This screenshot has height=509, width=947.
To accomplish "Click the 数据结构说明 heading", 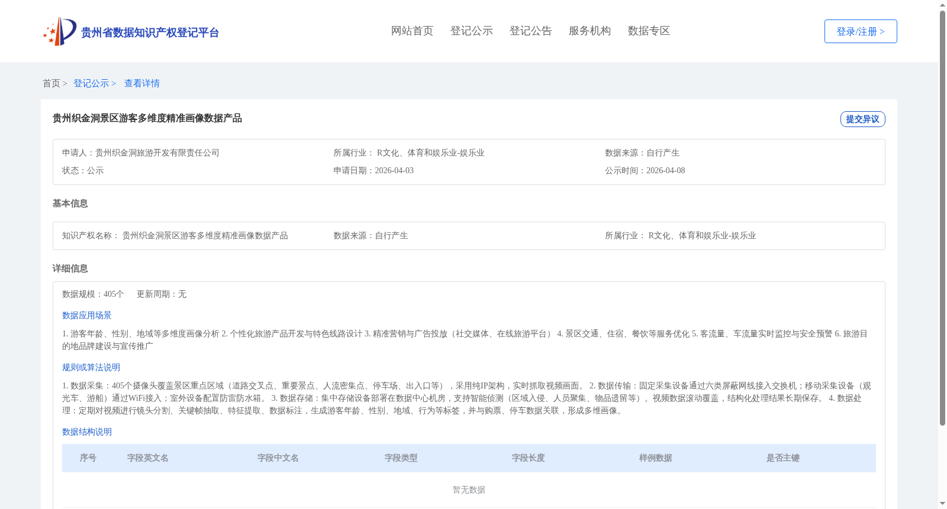I will click(87, 432).
